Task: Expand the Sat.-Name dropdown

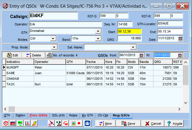Action: point(133,47)
